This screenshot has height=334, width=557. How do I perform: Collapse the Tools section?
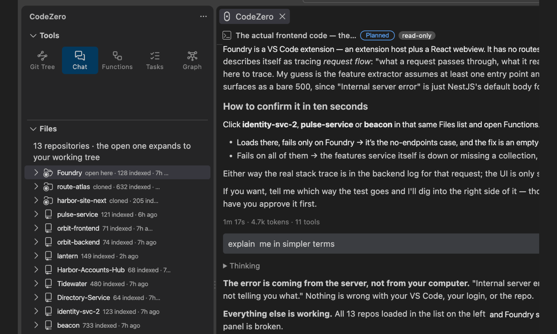[33, 36]
